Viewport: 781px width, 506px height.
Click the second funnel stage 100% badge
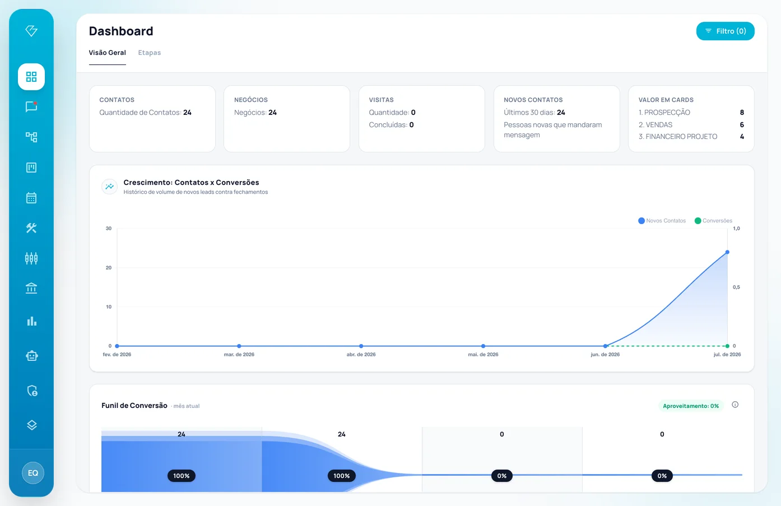(x=342, y=476)
